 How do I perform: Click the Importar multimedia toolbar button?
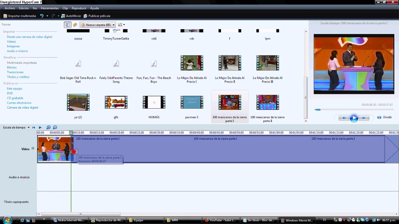pos(20,16)
